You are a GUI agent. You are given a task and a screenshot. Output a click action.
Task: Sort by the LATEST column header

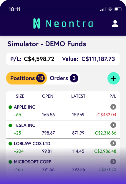coord(78,96)
